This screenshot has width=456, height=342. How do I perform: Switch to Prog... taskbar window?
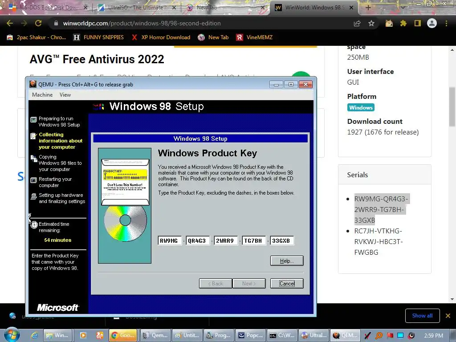218,335
